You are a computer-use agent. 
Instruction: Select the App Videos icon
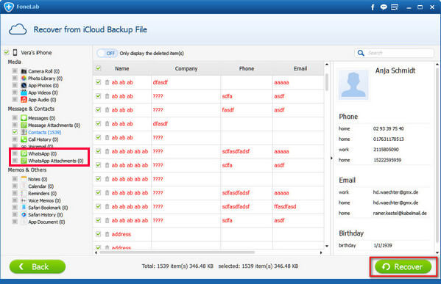pos(24,92)
